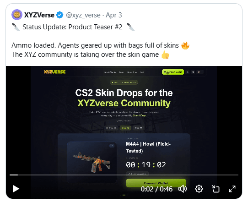Click green Connect Wallet button in header
This screenshot has width=248, height=202.
click(173, 72)
